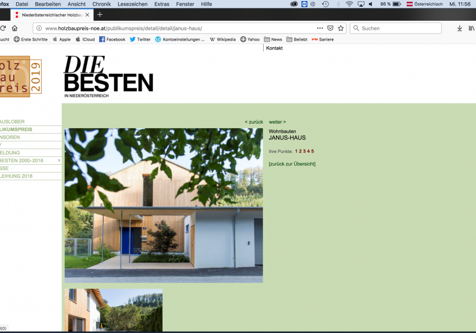
Task: Click the Wi-Fi icon in menu bar
Action: pos(349,4)
